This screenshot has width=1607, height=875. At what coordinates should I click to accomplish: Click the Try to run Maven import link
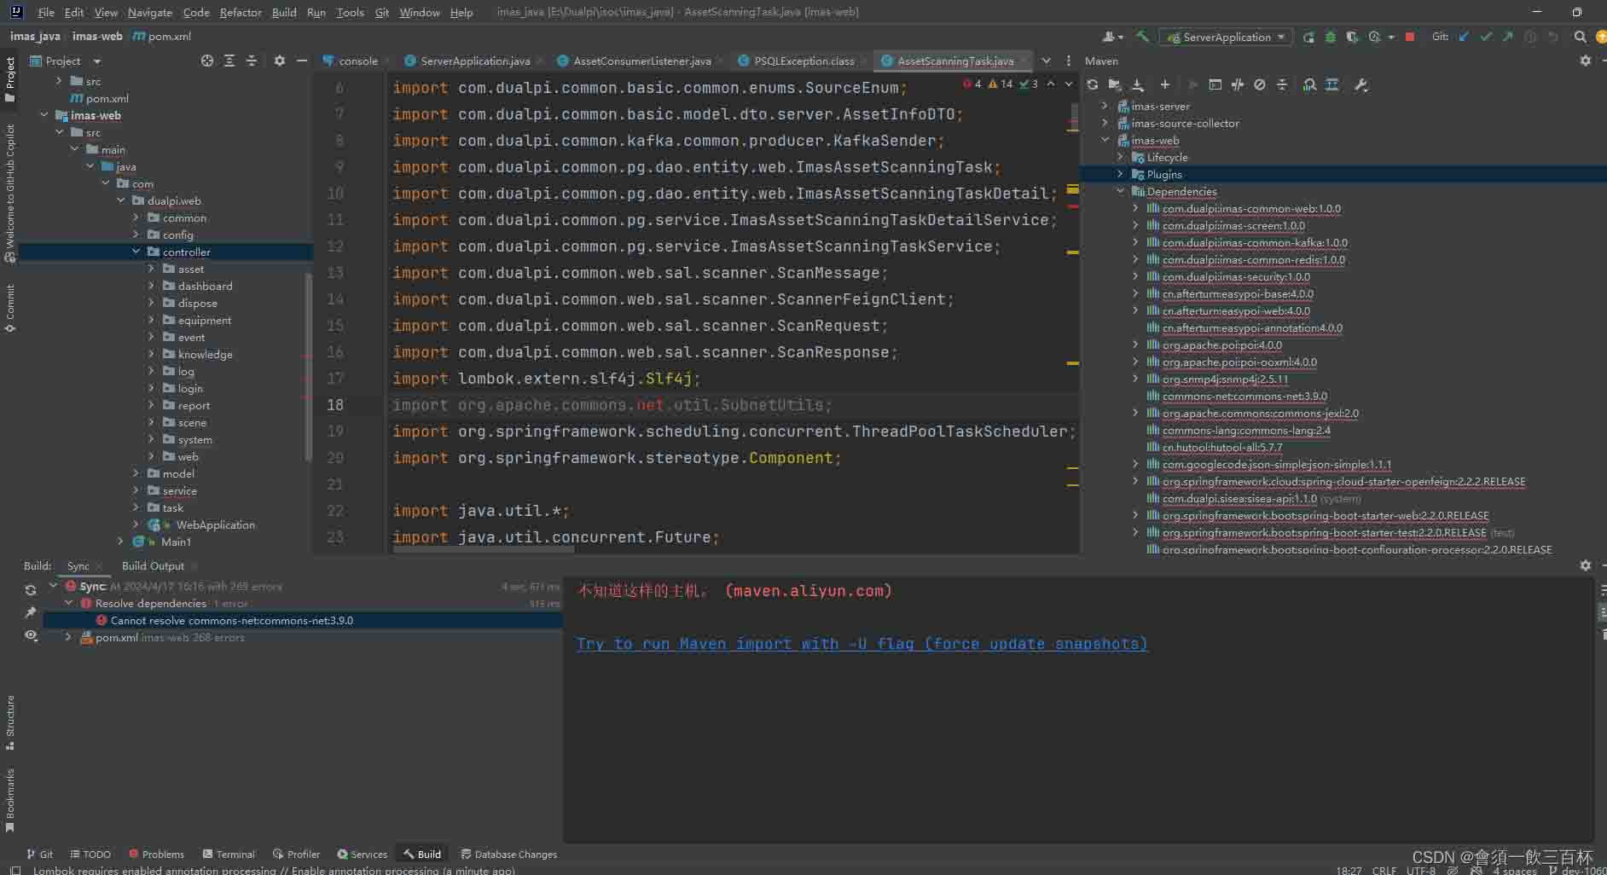pyautogui.click(x=862, y=644)
